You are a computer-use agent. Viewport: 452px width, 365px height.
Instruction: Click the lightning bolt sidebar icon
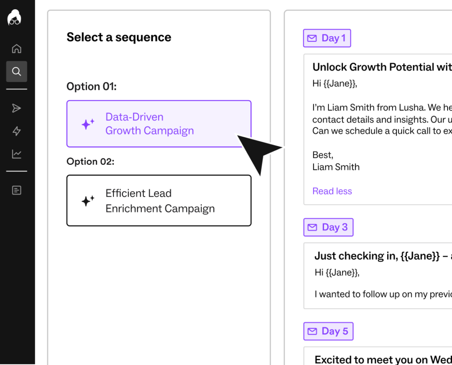(x=16, y=131)
